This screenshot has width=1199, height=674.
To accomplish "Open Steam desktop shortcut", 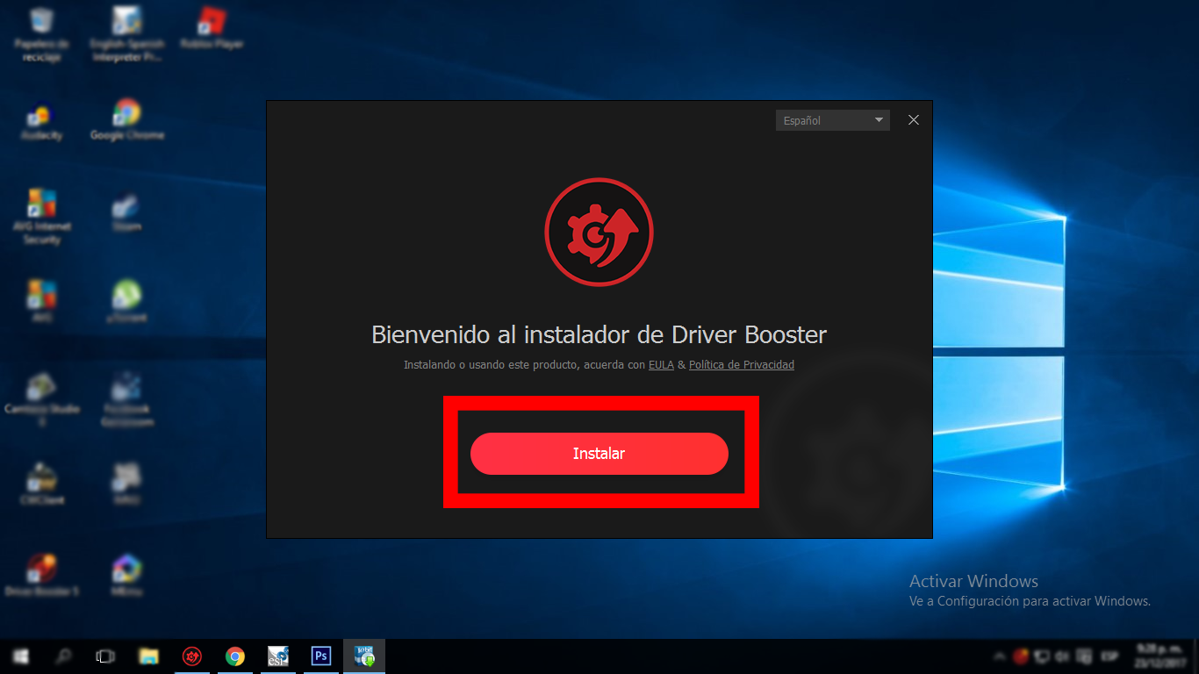I will 127,212.
